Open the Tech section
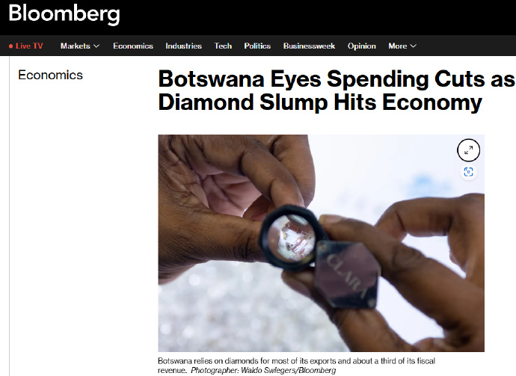Viewport: 516px width, 376px height. (x=223, y=46)
